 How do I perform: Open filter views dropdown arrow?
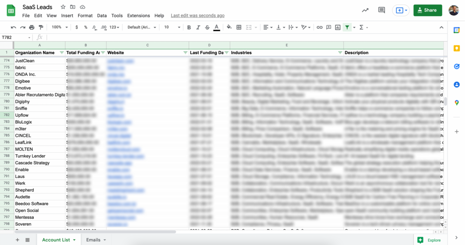pos(354,28)
